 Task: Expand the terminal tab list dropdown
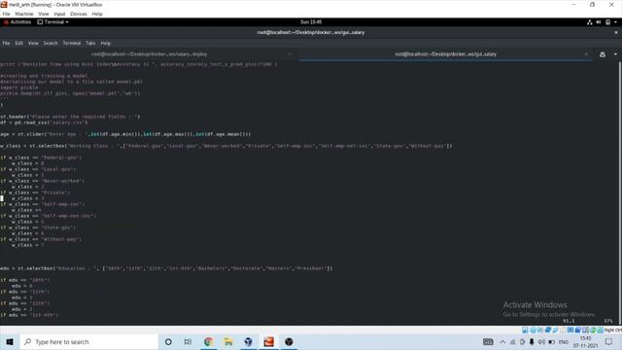(x=615, y=54)
